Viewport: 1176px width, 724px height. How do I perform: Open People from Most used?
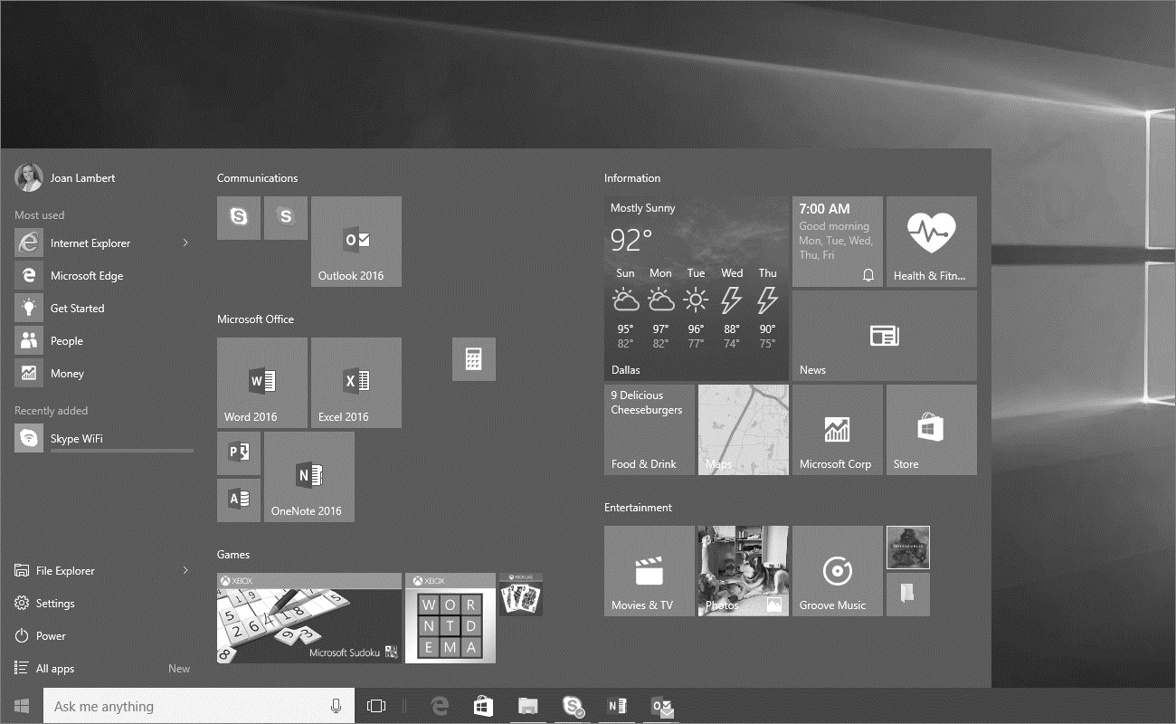pos(104,340)
